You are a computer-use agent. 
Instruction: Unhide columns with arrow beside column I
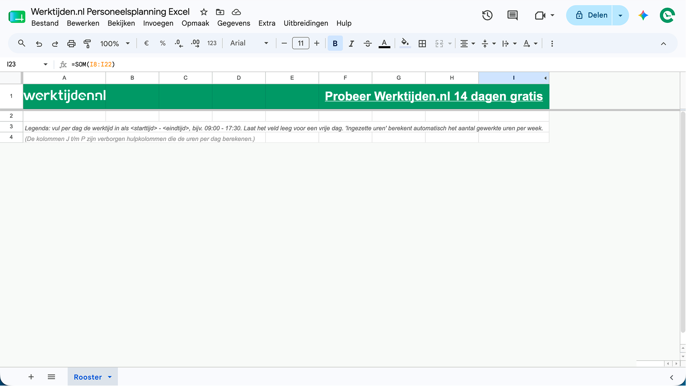[x=545, y=78]
